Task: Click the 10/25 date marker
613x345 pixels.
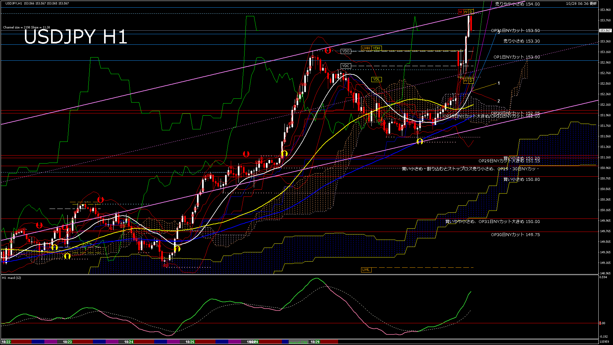Action: tap(190, 342)
